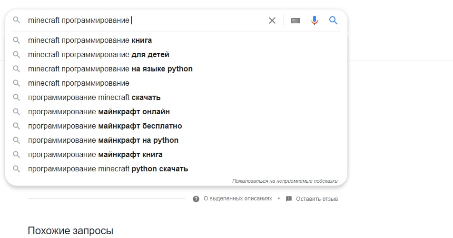Clear the search query with the X icon

coord(272,20)
